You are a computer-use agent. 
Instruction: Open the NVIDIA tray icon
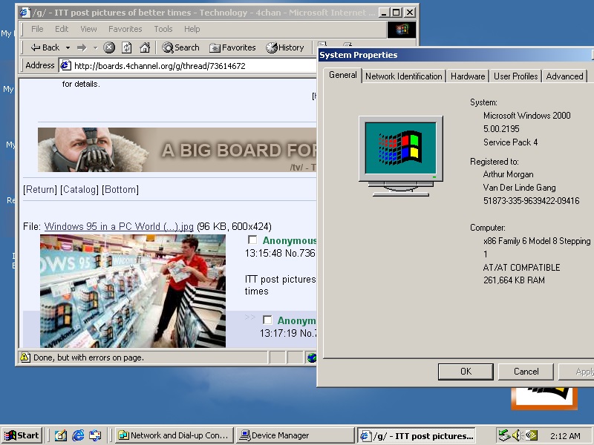[x=531, y=435]
